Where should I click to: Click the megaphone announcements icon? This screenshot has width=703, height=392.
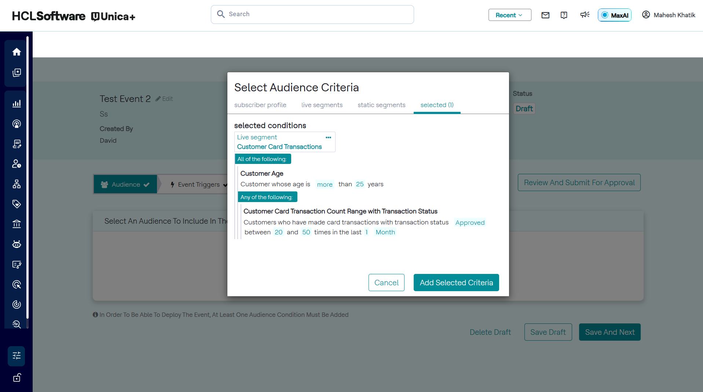[x=585, y=15]
